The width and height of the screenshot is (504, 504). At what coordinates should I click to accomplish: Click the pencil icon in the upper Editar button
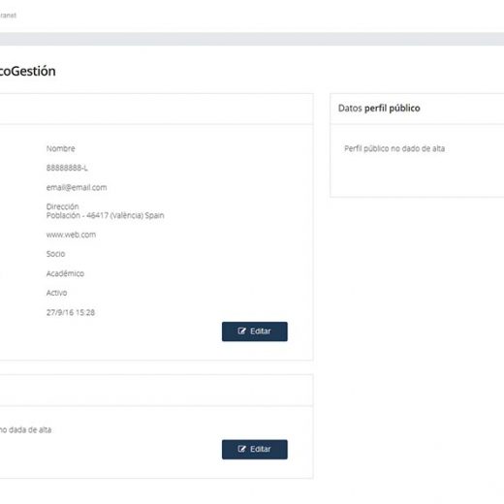click(241, 331)
